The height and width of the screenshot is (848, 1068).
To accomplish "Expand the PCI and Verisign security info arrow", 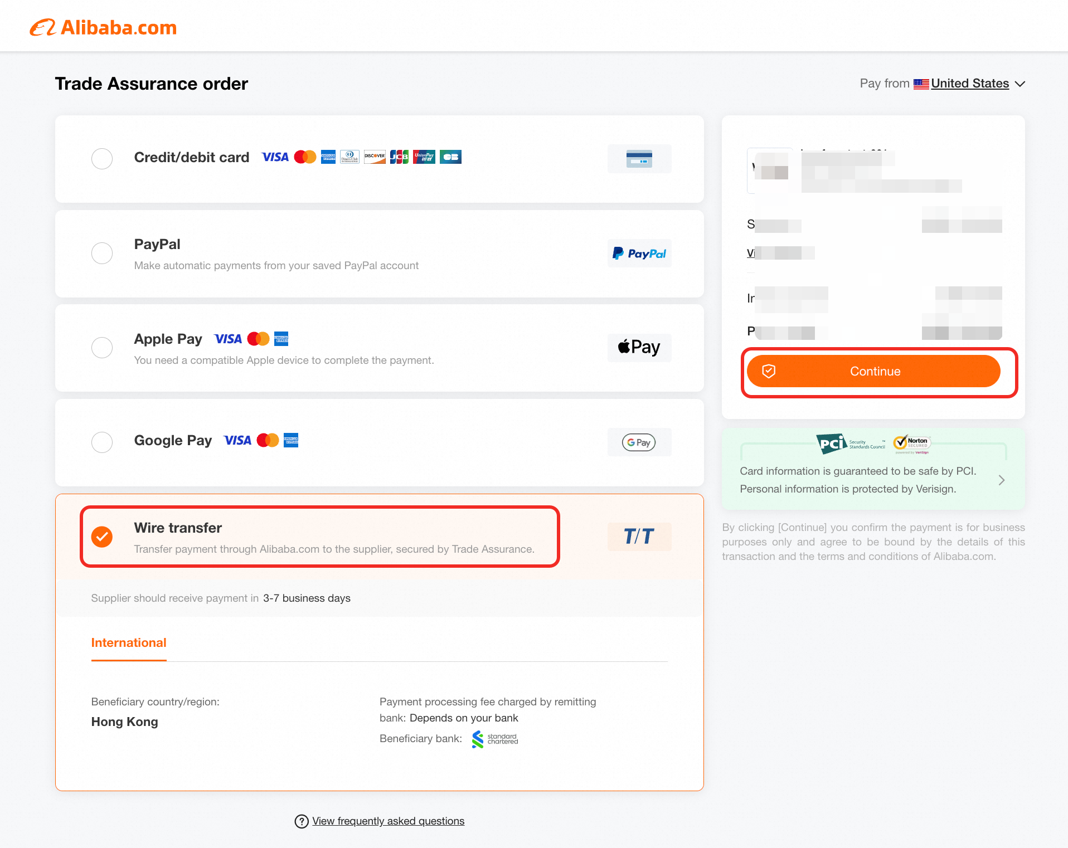I will 1002,480.
